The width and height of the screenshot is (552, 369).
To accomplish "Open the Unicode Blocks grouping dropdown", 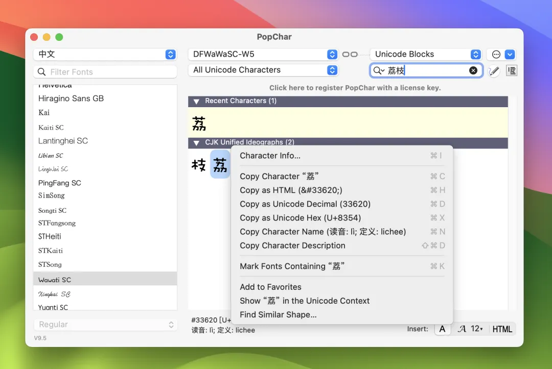I will coord(426,54).
